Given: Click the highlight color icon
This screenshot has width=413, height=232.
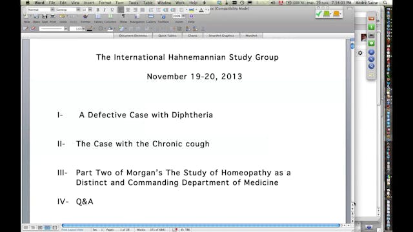Looking at the screenshot, I should 191,10.
